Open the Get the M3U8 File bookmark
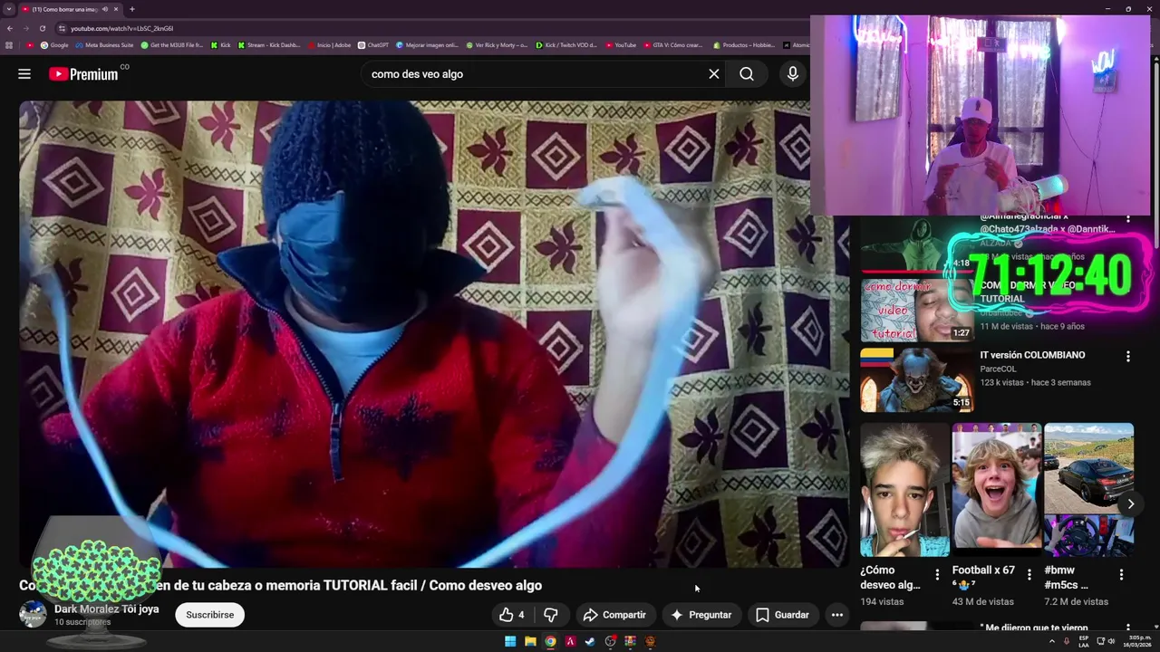 (172, 44)
